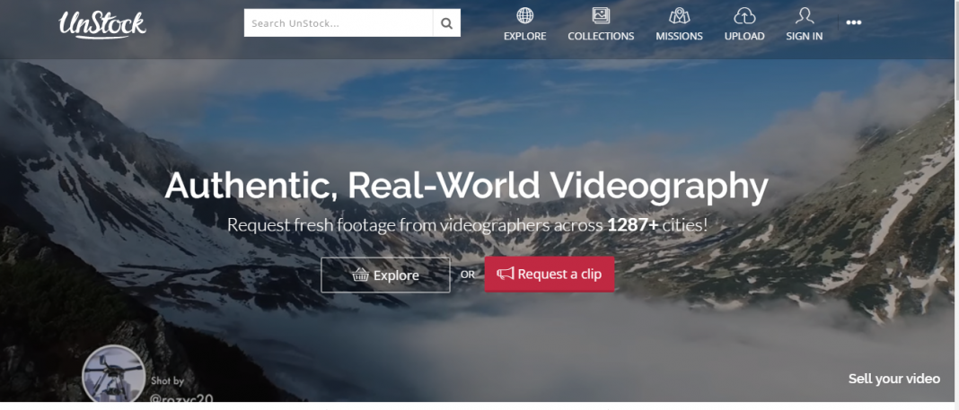Select the EXPLORE nav label
Viewport: 959px width, 410px height.
coord(524,36)
